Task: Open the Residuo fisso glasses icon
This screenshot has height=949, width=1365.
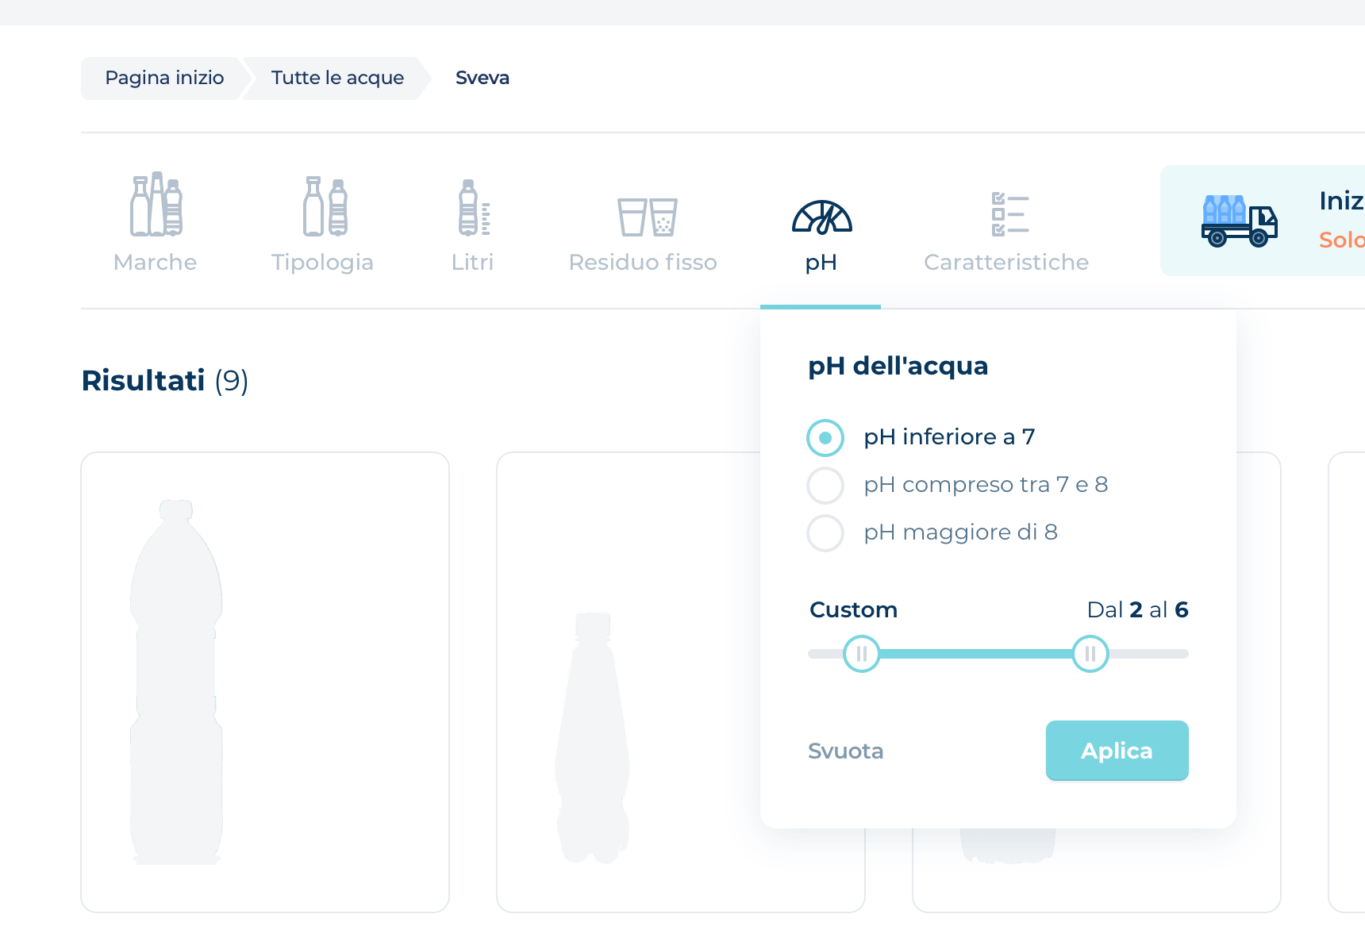Action: pos(647,216)
